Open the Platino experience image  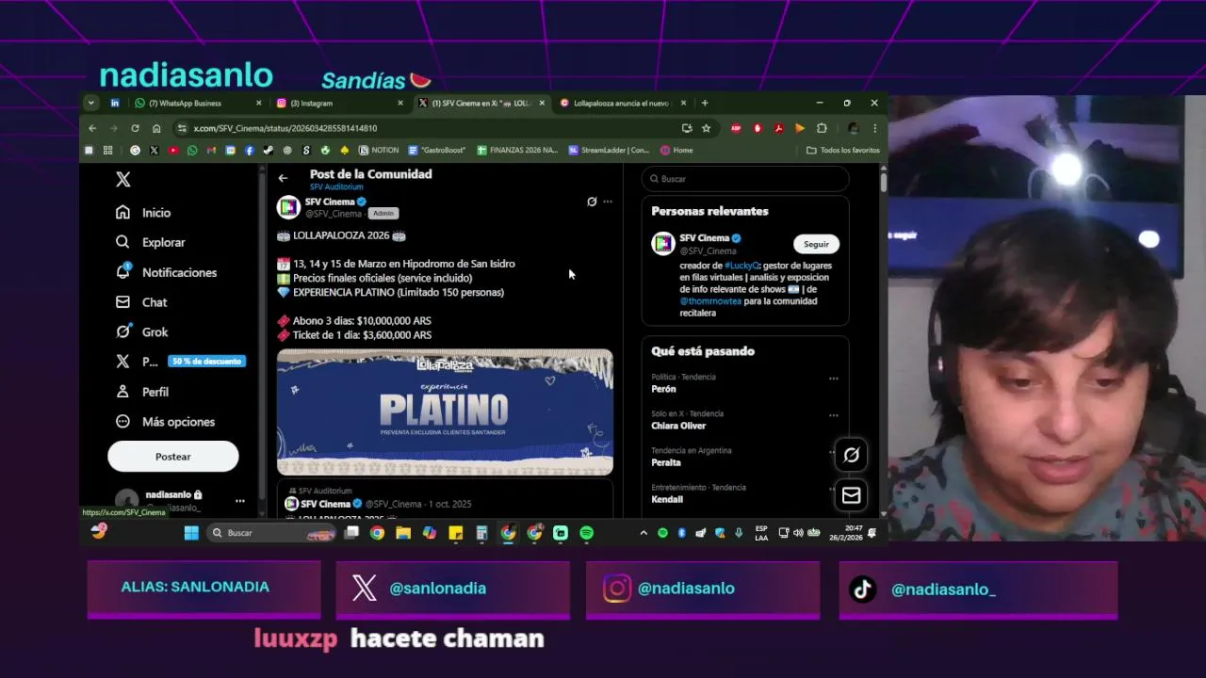click(x=445, y=412)
